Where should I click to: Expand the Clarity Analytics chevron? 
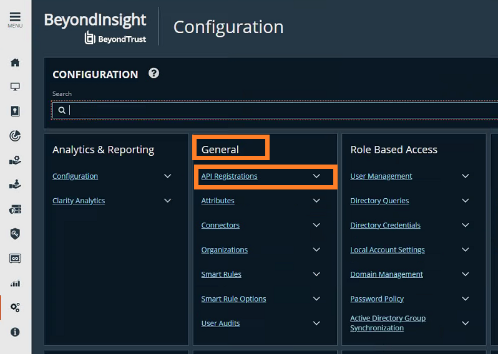[167, 201]
